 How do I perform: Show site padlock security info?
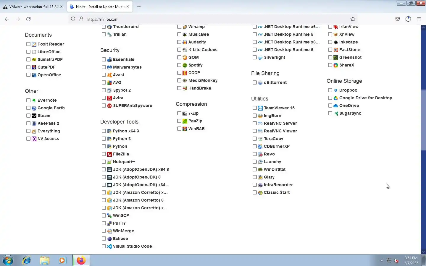tap(81, 19)
